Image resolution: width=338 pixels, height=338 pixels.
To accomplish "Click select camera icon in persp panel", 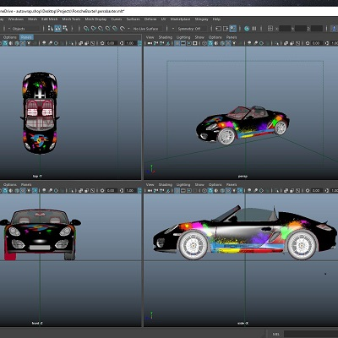I will [x=150, y=43].
